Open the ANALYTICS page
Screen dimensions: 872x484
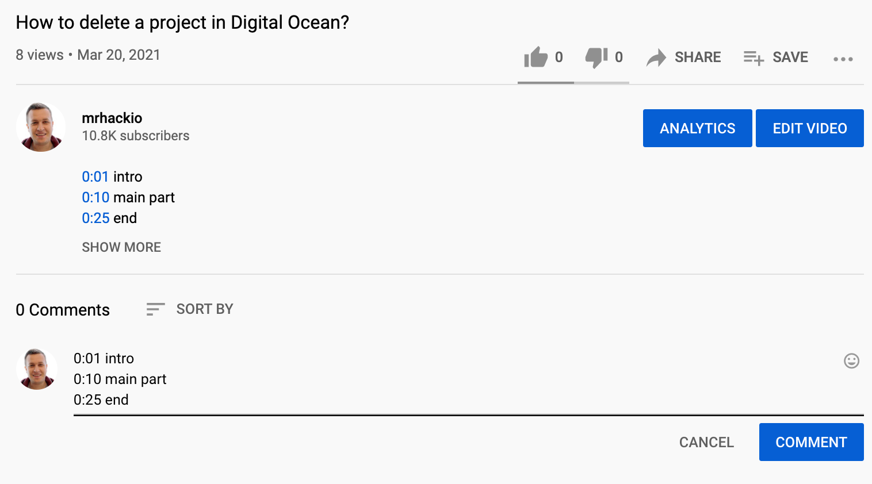tap(697, 128)
